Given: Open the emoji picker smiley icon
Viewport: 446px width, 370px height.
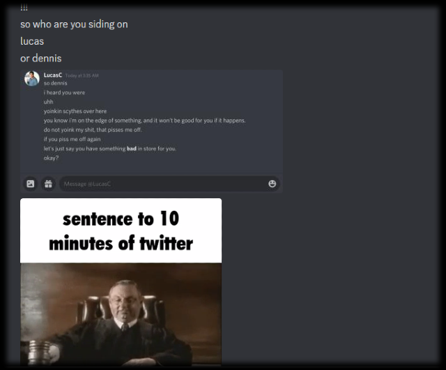Looking at the screenshot, I should [272, 184].
